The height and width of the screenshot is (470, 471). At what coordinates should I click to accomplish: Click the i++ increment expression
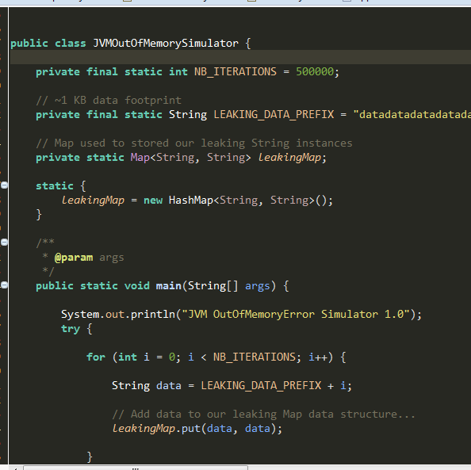click(318, 357)
